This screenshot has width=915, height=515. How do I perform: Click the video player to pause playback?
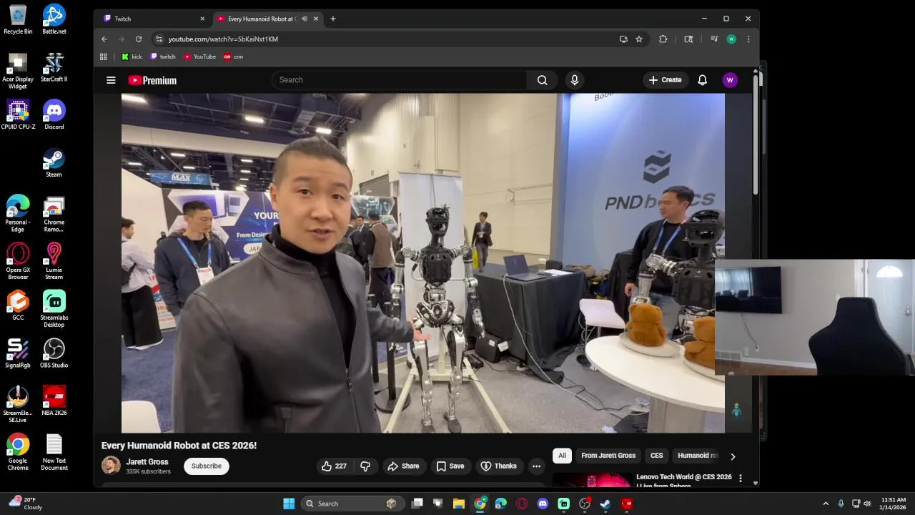pos(422,263)
